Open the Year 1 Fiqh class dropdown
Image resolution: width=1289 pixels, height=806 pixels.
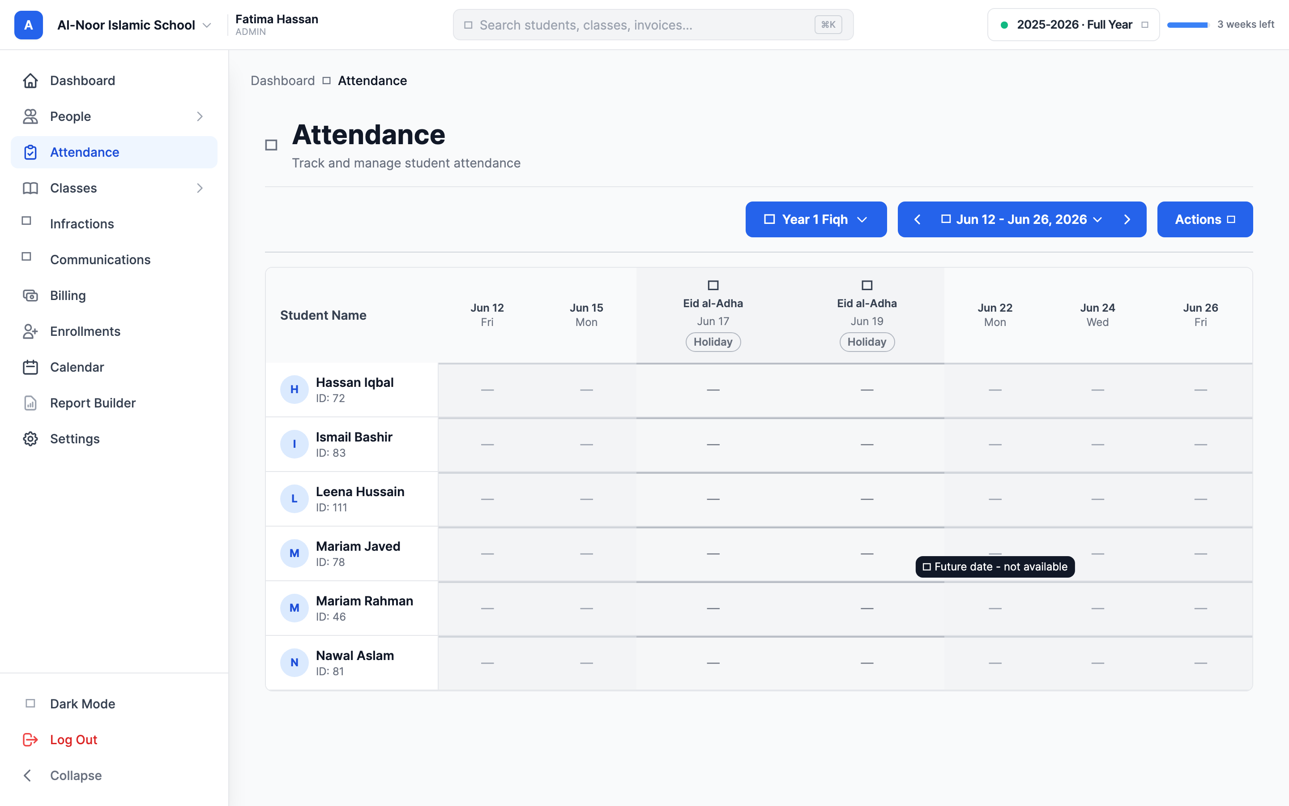click(x=816, y=219)
